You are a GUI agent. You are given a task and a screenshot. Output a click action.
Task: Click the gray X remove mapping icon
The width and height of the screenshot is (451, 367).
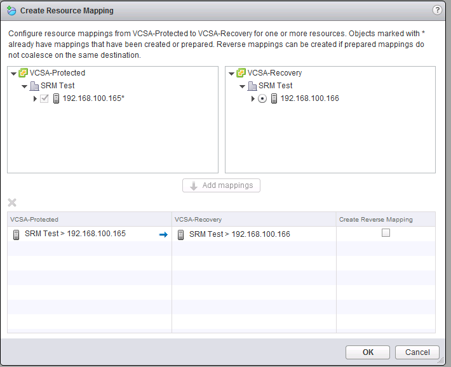click(12, 203)
